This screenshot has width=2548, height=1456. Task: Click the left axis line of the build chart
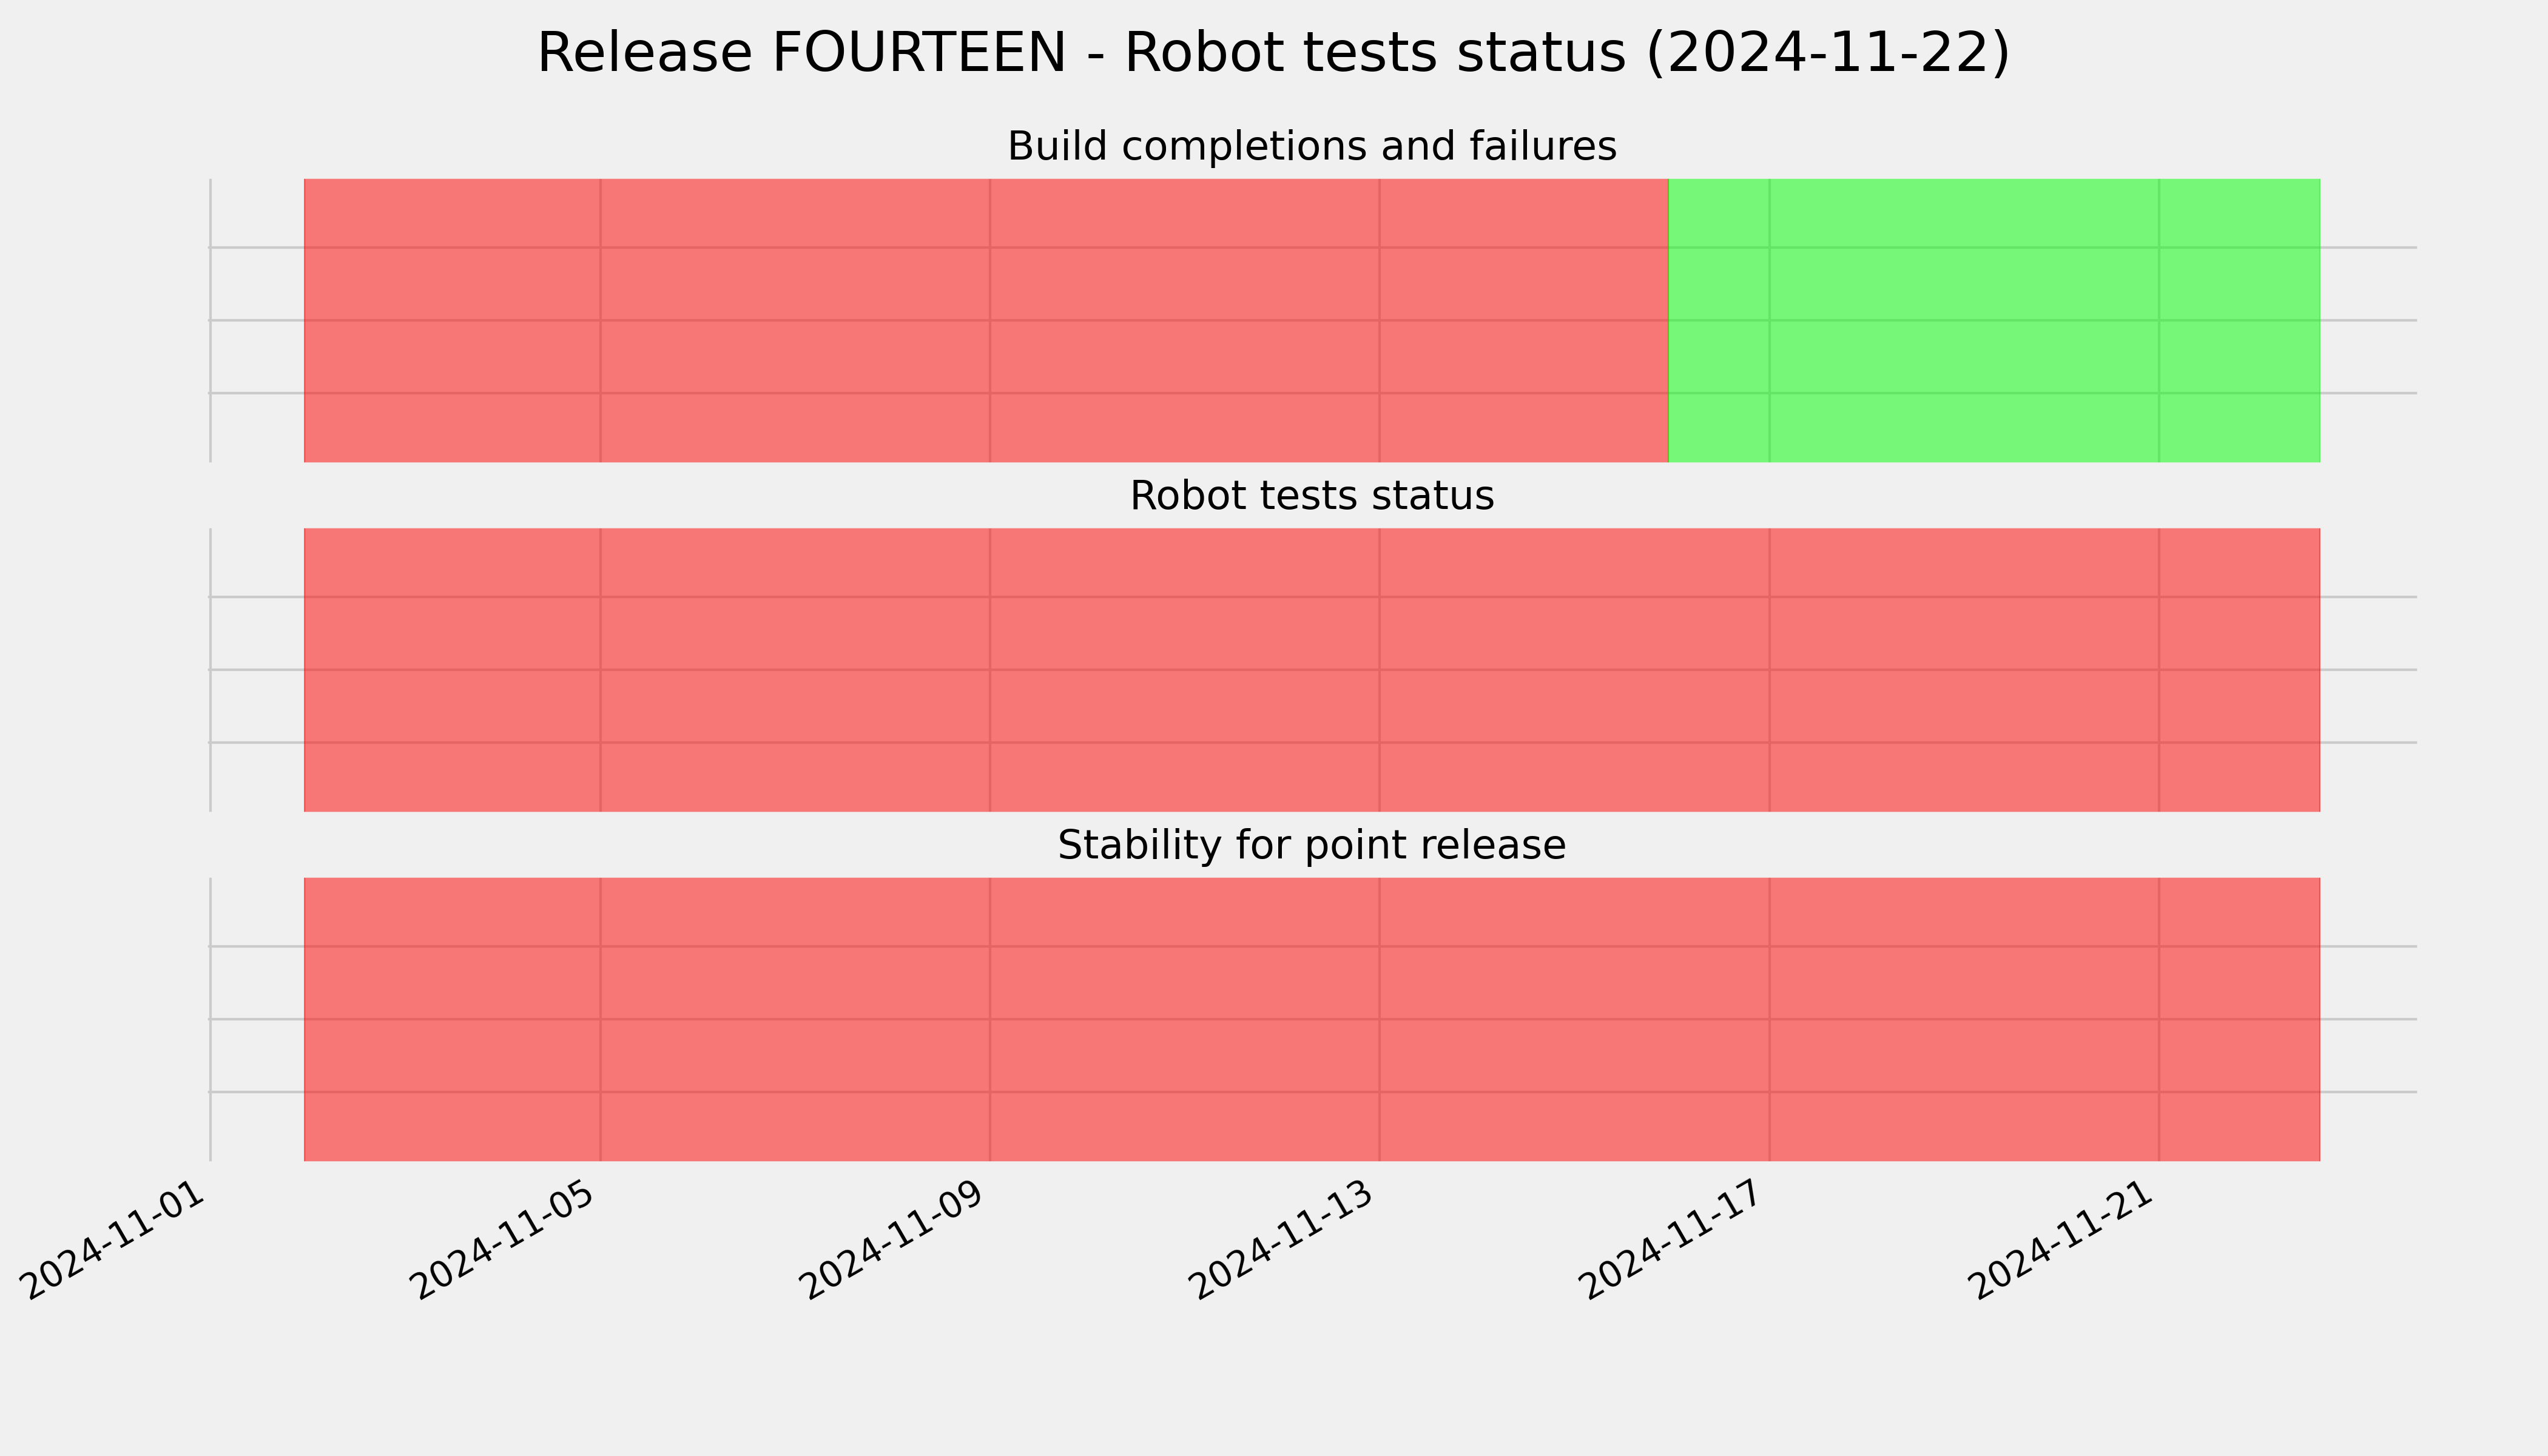tap(210, 320)
